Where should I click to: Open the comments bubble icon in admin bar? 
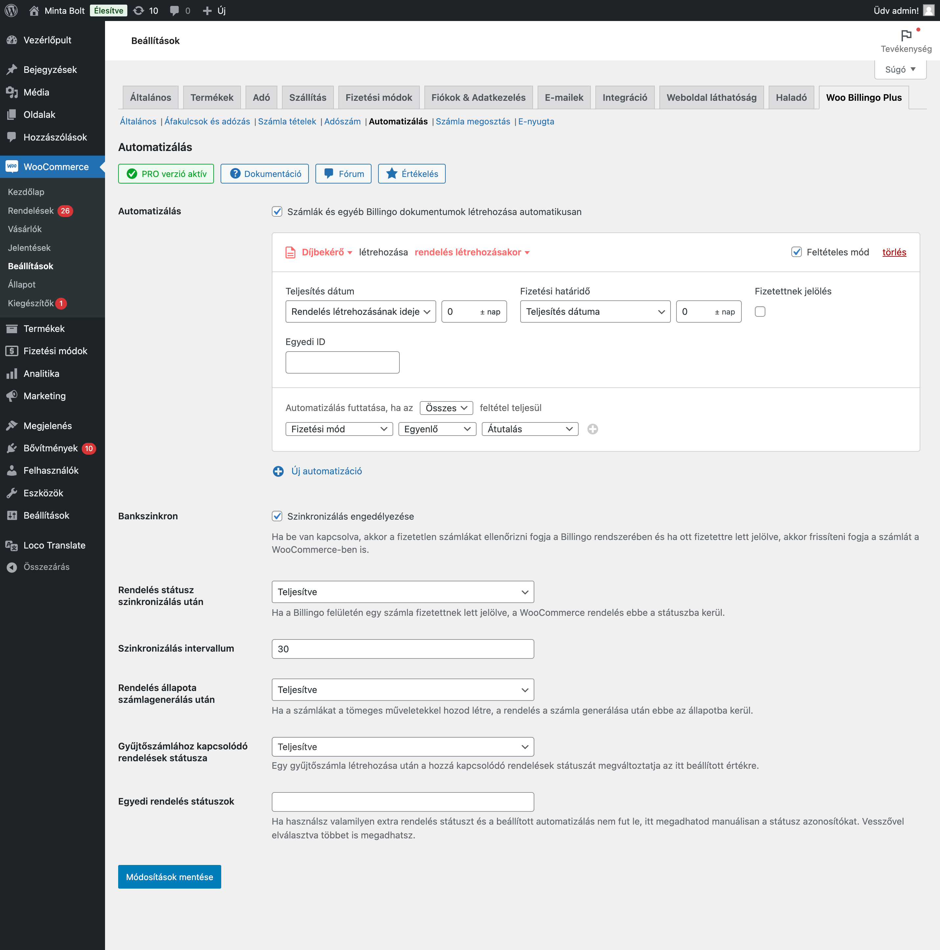coord(174,10)
